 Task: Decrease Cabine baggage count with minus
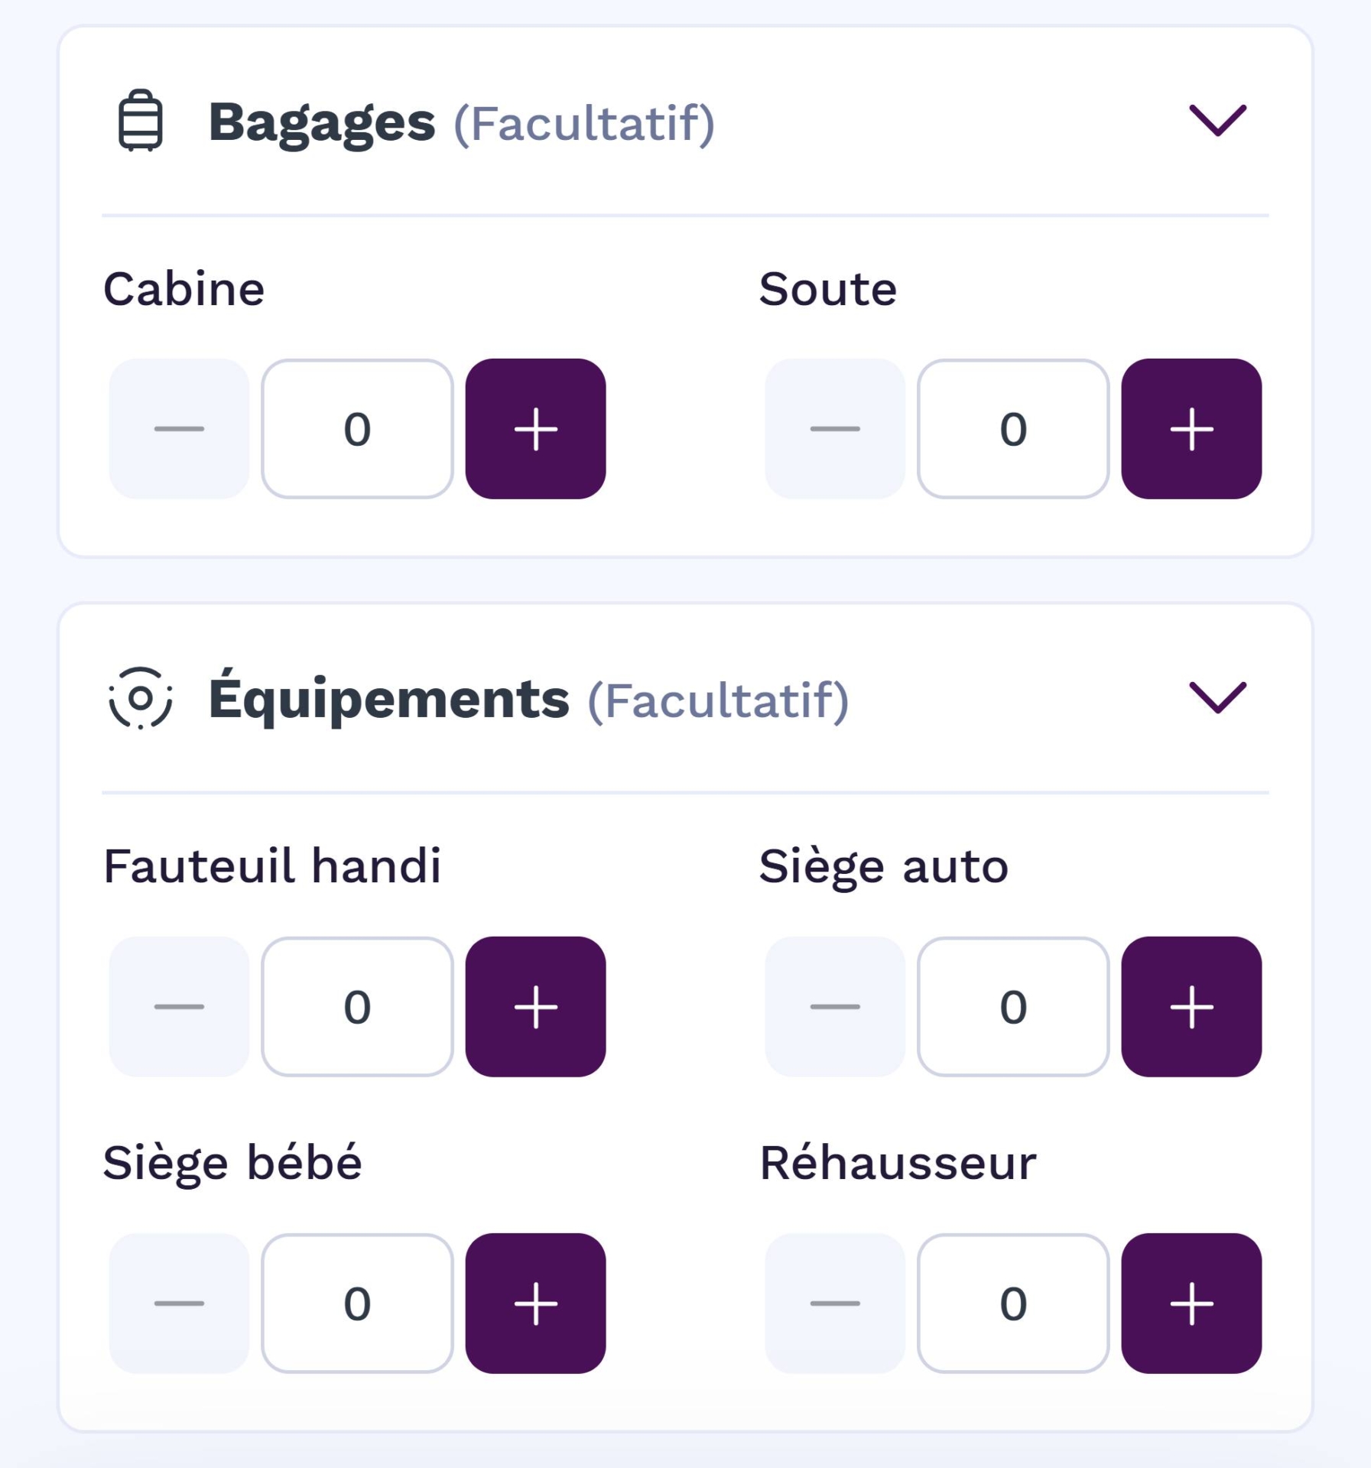[179, 429]
